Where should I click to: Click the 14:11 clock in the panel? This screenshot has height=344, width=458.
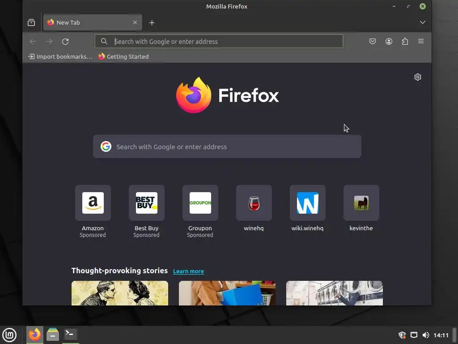[441, 335]
